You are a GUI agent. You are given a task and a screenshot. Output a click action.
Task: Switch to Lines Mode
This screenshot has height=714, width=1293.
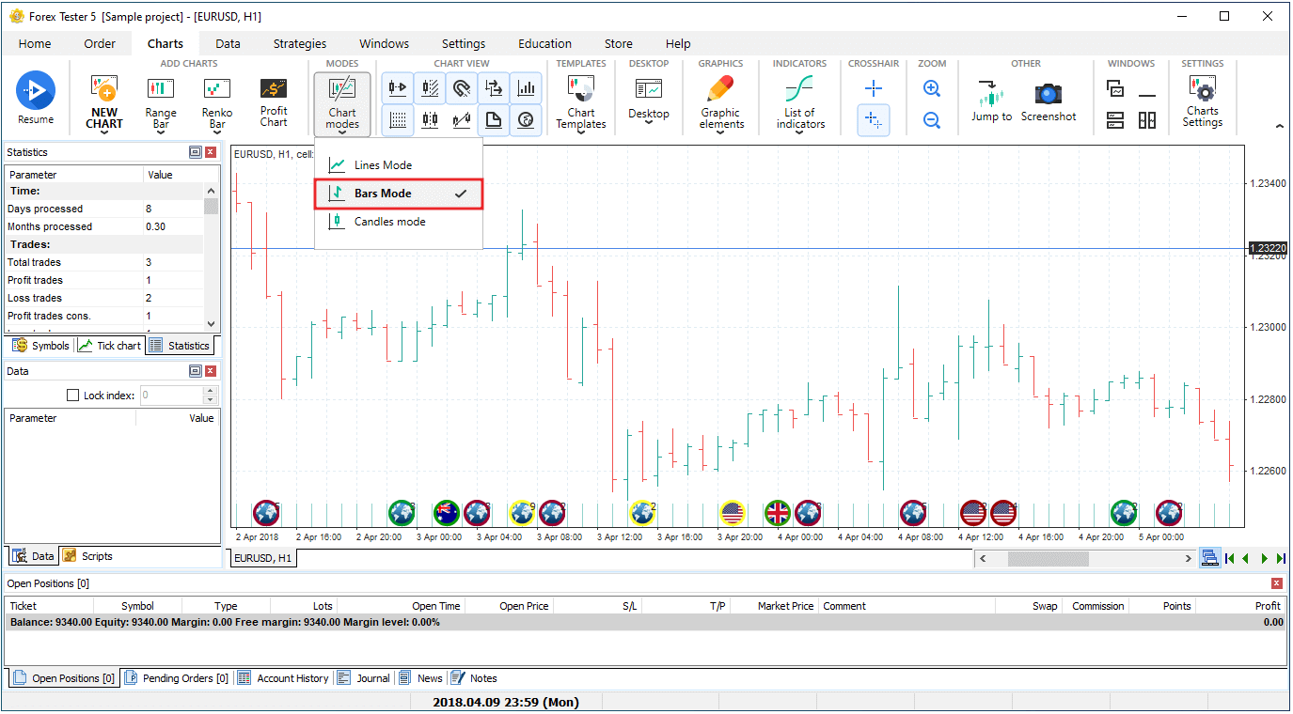tap(383, 165)
